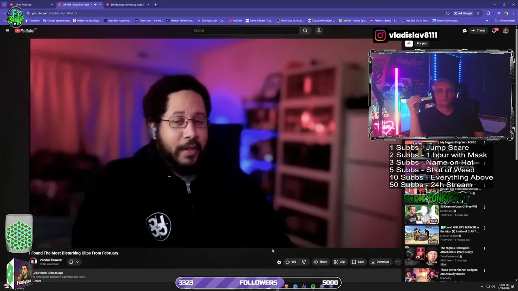The width and height of the screenshot is (518, 291).
Task: Share the video
Action: 320,262
